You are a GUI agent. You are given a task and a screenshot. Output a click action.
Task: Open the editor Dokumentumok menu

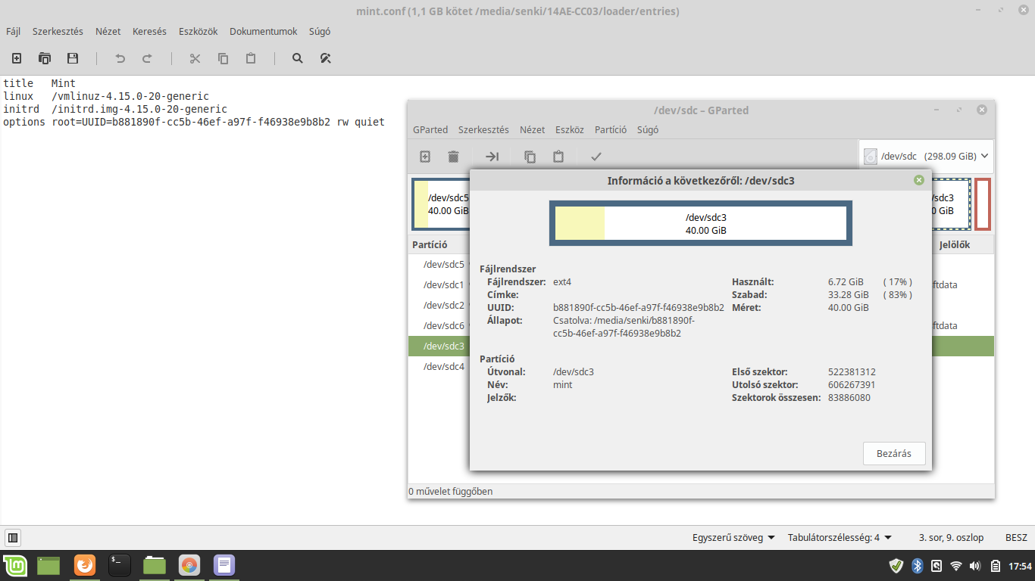pyautogui.click(x=263, y=32)
